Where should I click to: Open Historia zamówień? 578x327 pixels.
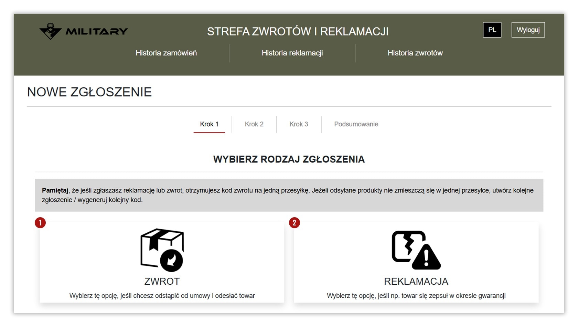166,53
